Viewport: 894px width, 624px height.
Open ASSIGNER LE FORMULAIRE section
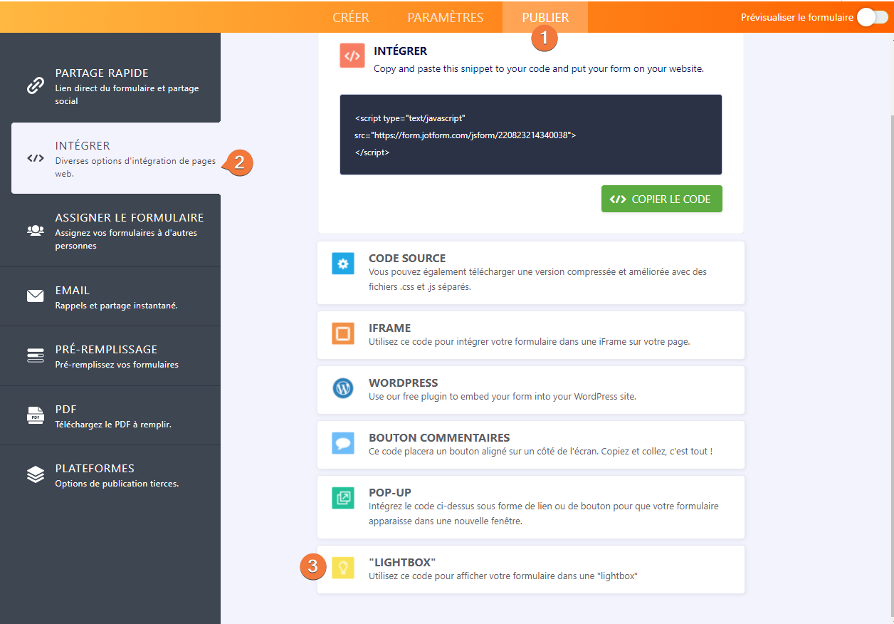(110, 231)
